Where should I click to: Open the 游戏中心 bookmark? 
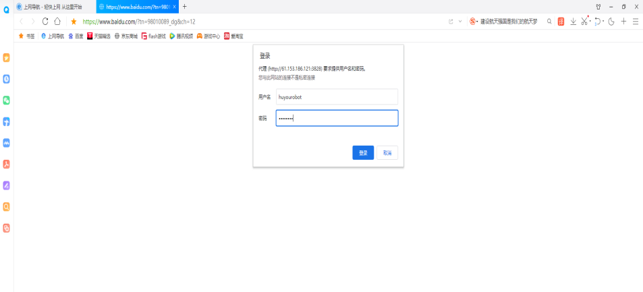click(208, 36)
